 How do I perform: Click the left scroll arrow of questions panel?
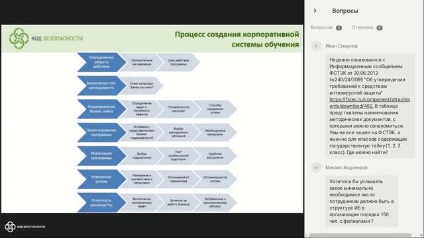[307, 235]
